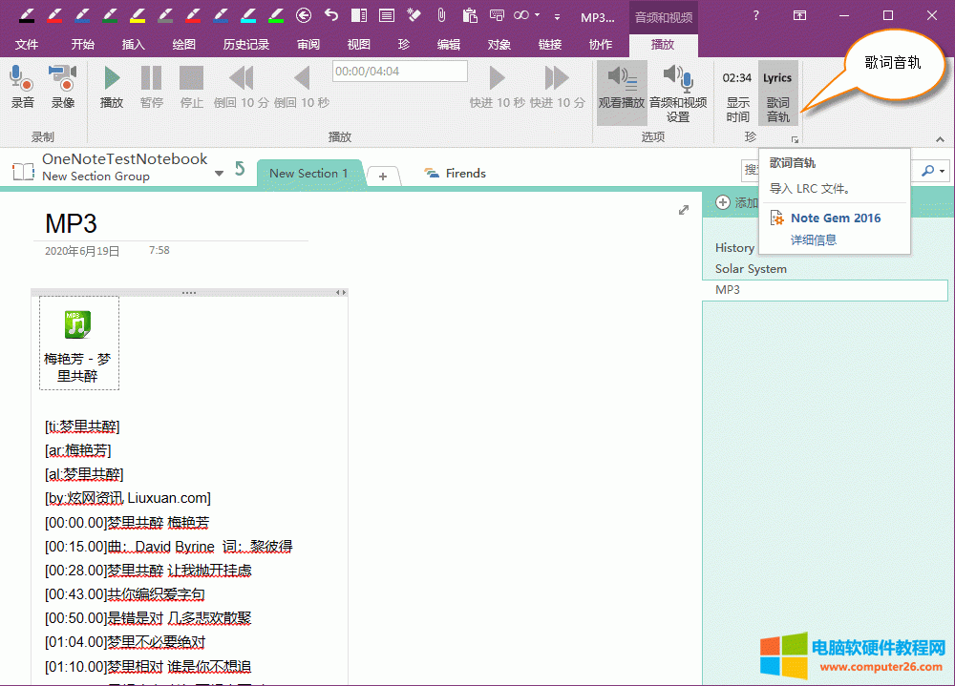Screen dimensions: 955x686
Task: Click the add new page button
Action: coord(723,202)
